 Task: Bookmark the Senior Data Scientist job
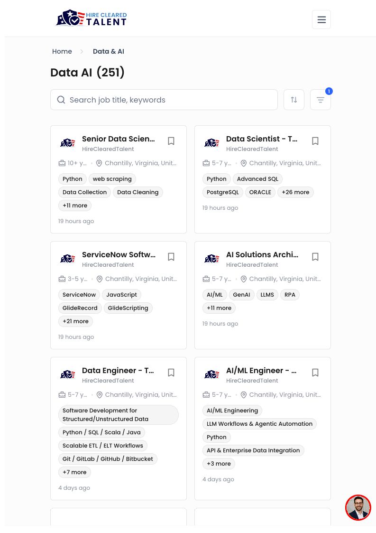(171, 141)
